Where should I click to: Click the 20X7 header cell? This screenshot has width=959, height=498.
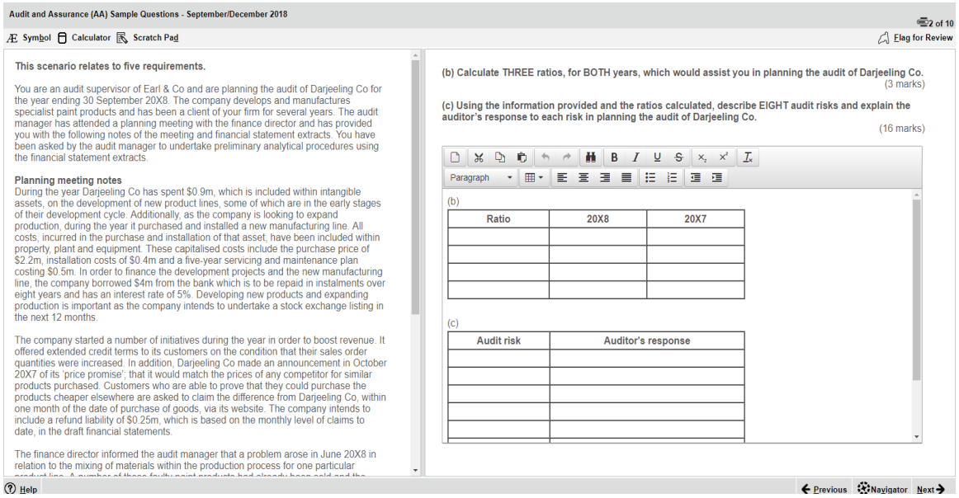(x=696, y=218)
